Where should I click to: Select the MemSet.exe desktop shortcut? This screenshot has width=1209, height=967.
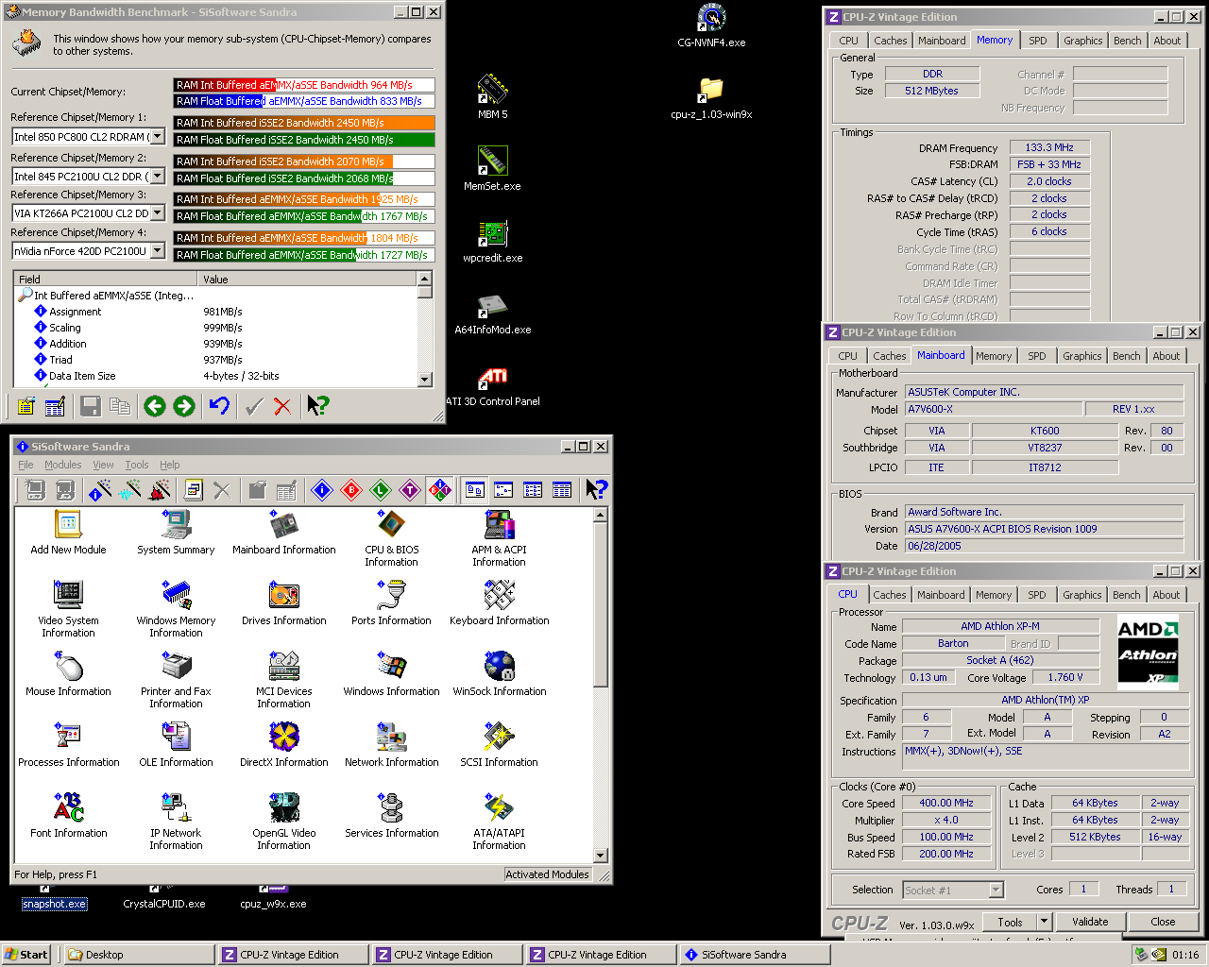pos(492,168)
